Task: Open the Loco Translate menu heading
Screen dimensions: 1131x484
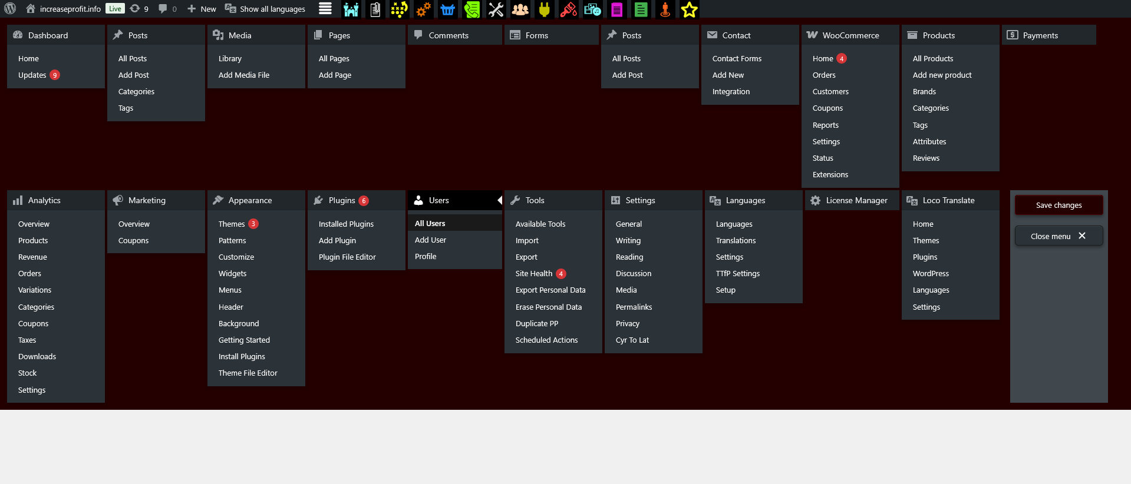Action: (951, 200)
